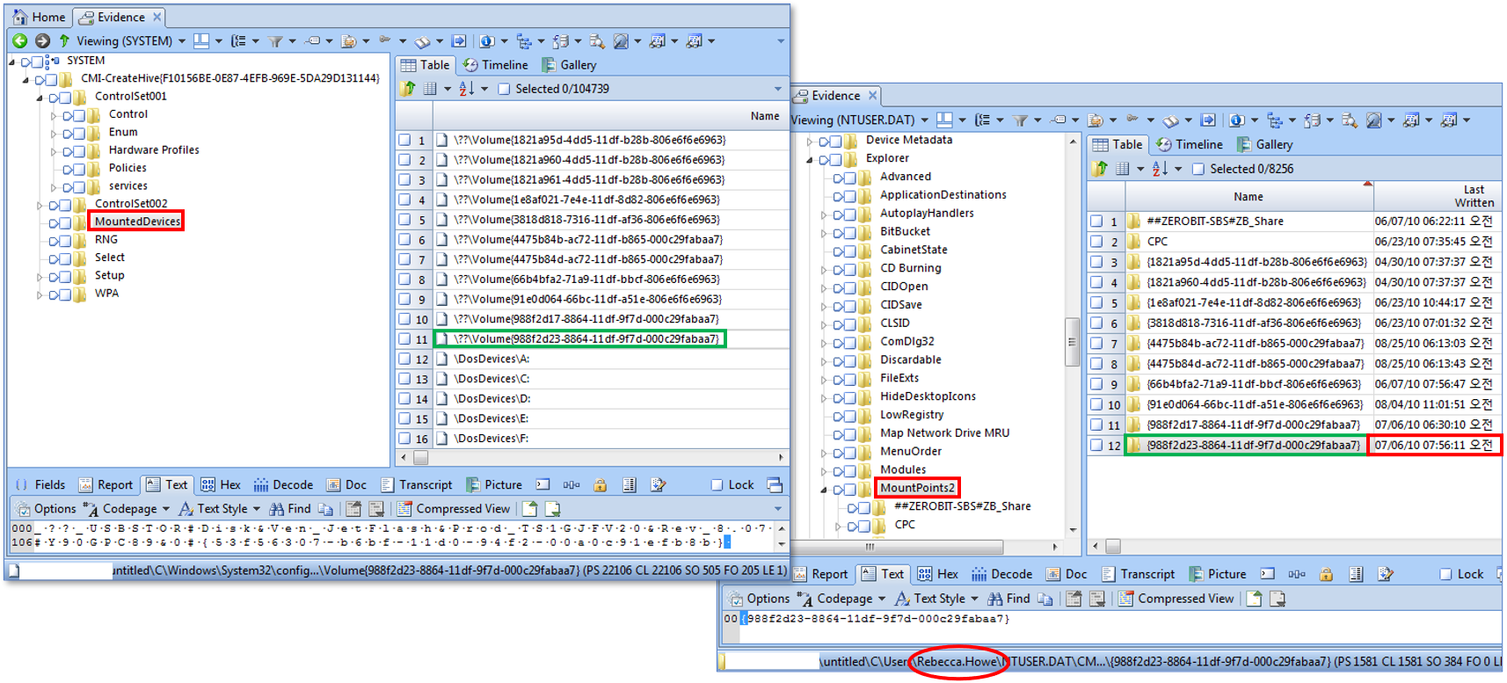The image size is (1507, 683).
Task: Check the box for row 12 in NTUSER.DAT table
Action: click(x=1096, y=445)
